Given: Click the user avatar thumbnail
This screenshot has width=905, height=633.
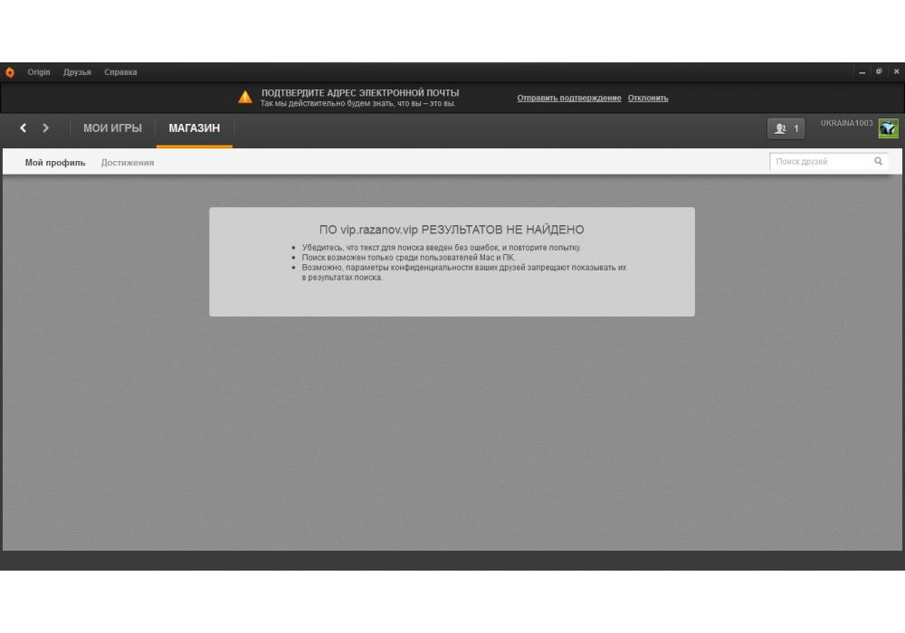Looking at the screenshot, I should click(889, 128).
